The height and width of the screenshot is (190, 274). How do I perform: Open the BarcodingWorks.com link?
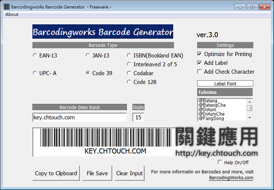231,178
